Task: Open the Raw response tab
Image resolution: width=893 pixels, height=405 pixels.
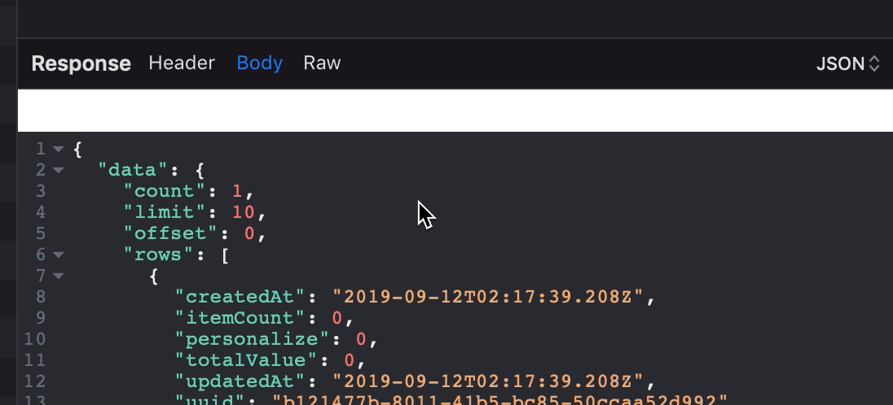Action: [x=322, y=63]
